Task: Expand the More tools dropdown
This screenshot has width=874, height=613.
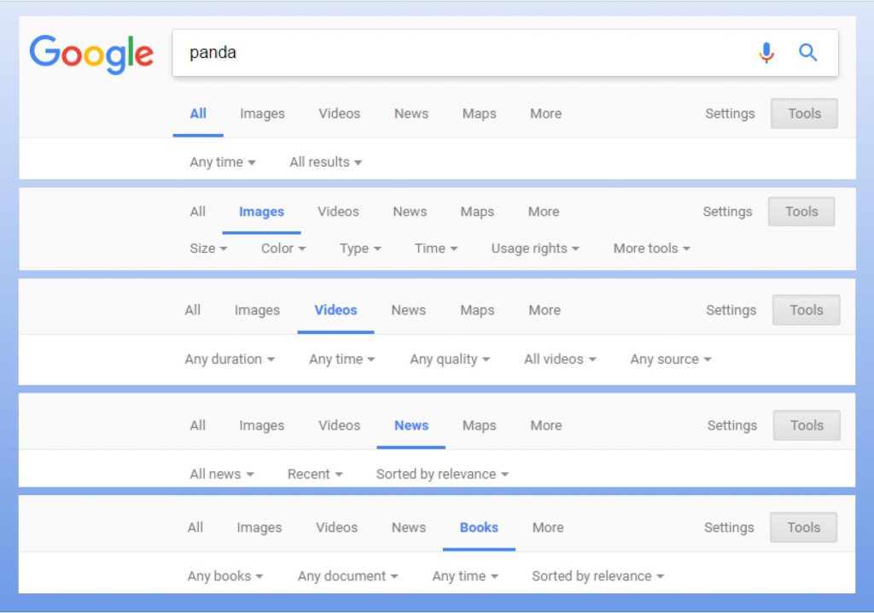Action: point(651,248)
